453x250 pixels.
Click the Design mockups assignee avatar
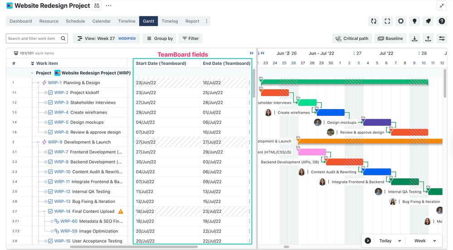coord(317,122)
